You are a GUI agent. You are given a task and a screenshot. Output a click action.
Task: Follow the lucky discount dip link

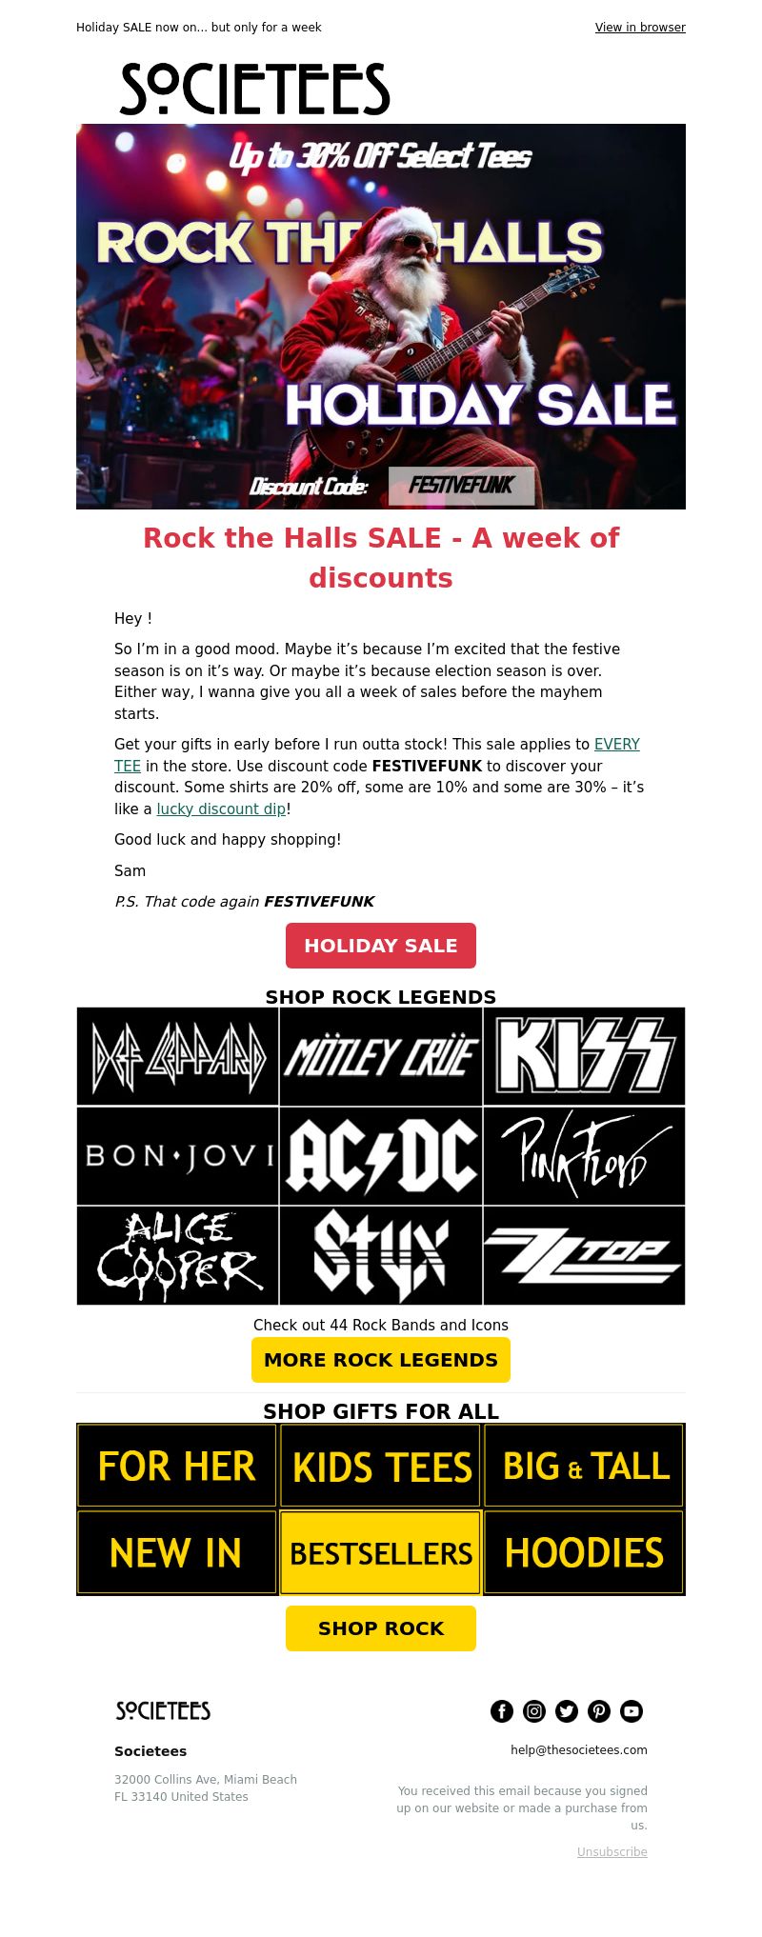click(221, 809)
